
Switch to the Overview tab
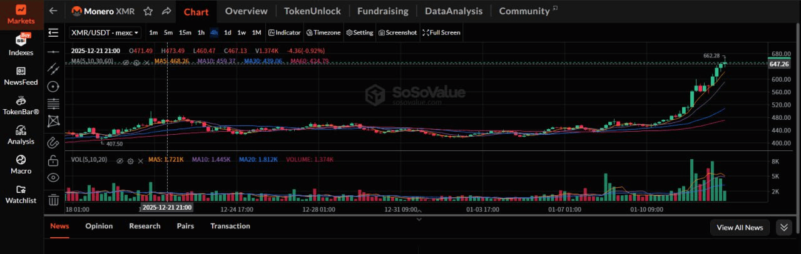point(246,11)
